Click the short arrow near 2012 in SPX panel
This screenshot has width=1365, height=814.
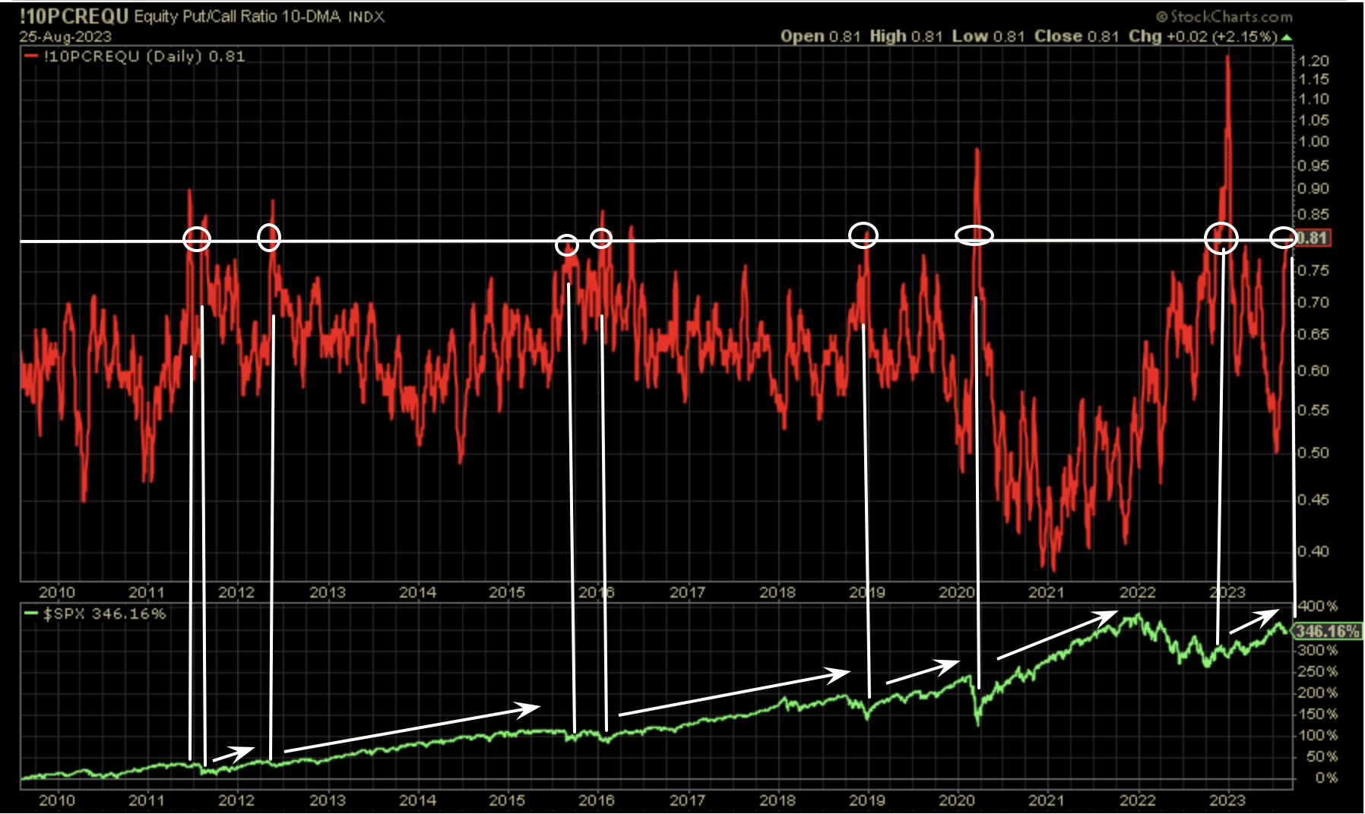click(x=233, y=753)
